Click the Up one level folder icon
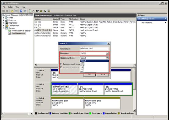The image size is (169, 120). [12, 11]
